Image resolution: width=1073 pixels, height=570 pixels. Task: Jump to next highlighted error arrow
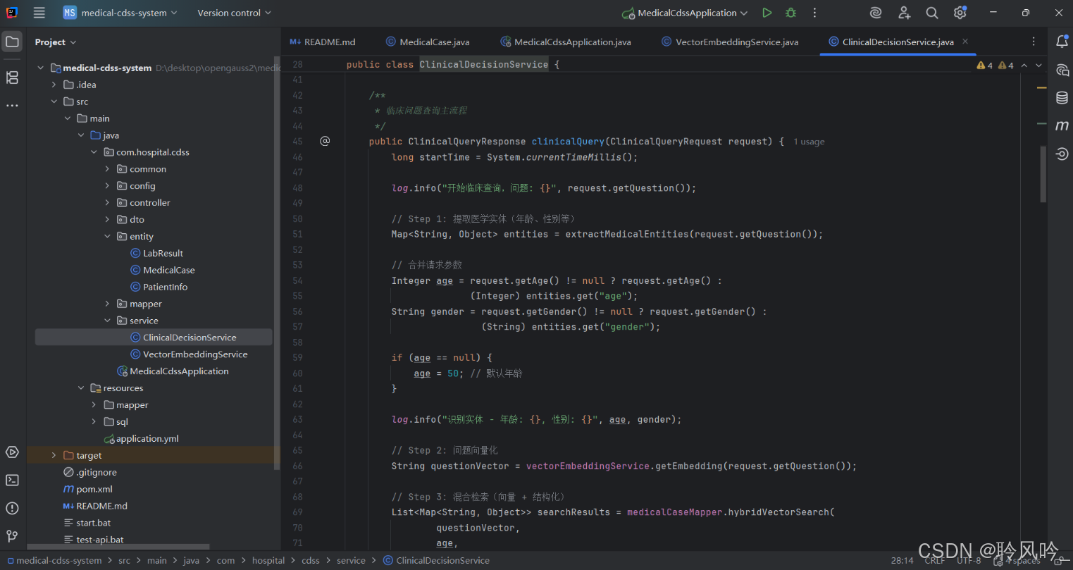pos(1038,66)
